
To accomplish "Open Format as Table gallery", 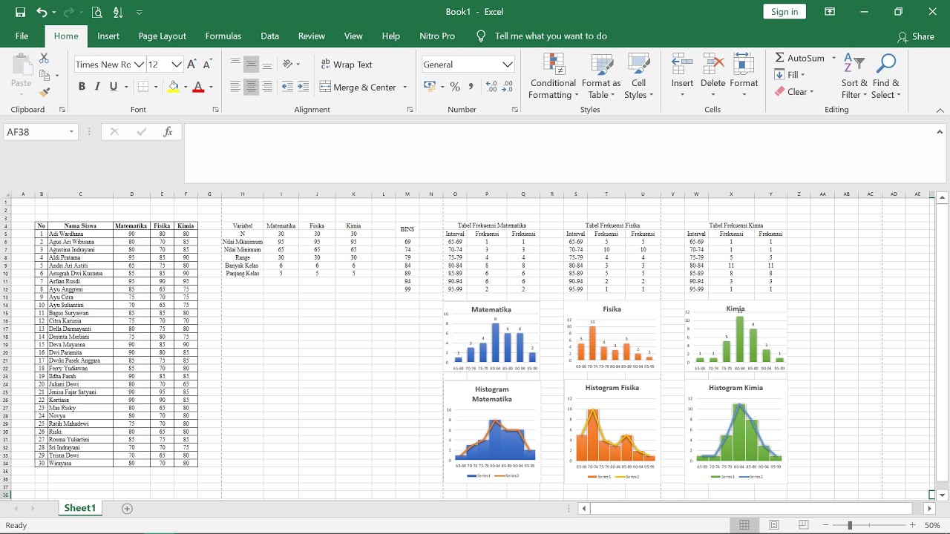I will [x=601, y=76].
